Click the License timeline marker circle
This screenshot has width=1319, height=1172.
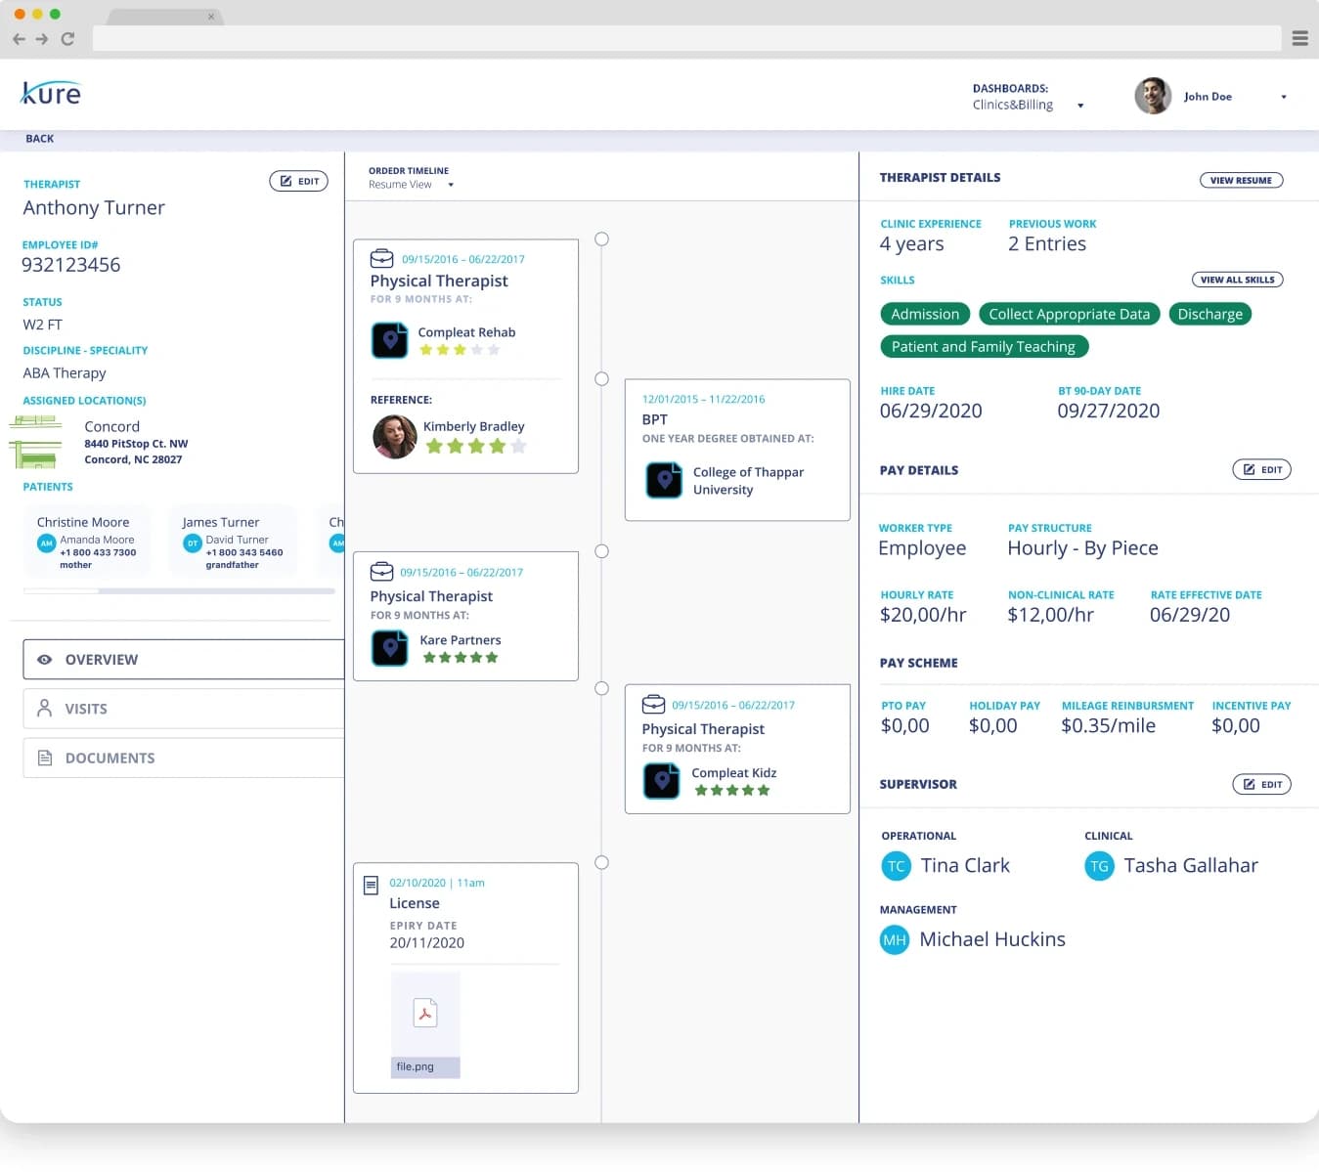(x=602, y=863)
